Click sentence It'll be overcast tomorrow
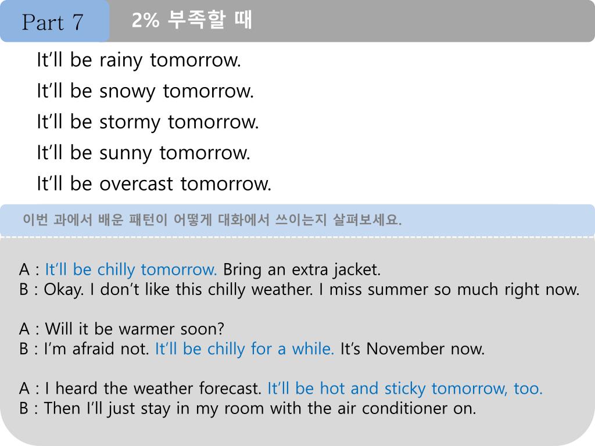595x446 pixels. pos(154,184)
